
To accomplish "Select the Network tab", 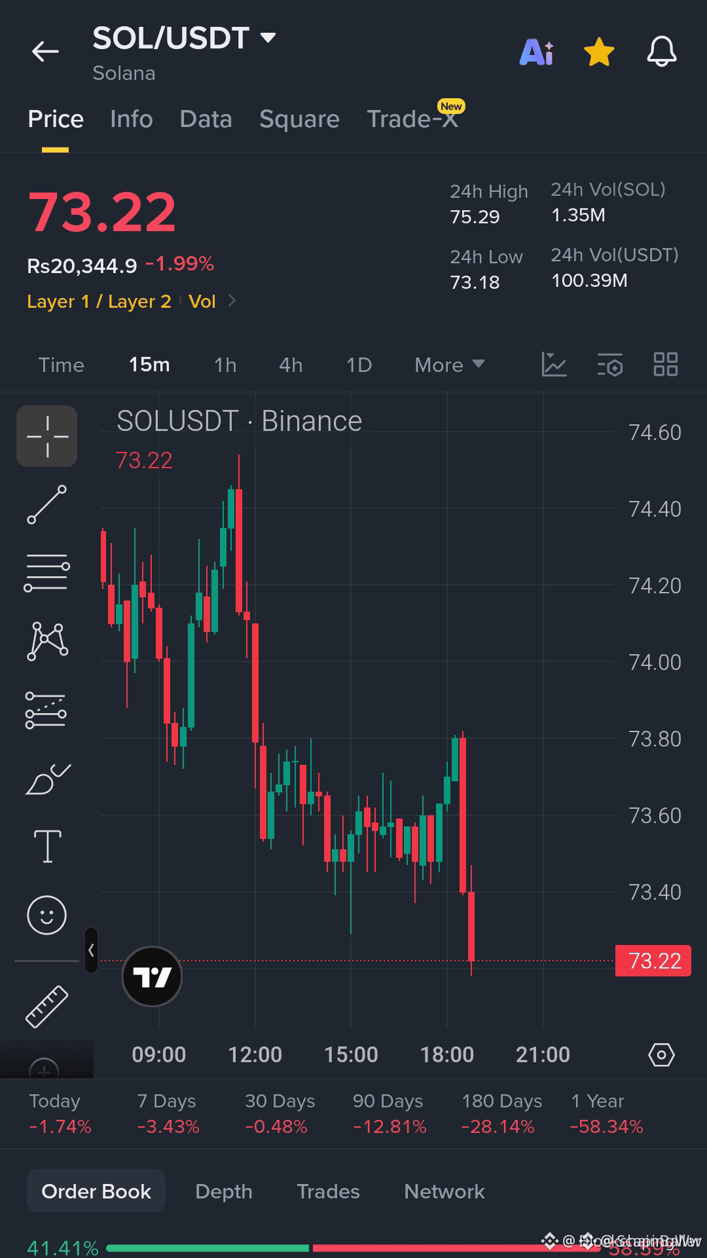I will click(x=444, y=1191).
